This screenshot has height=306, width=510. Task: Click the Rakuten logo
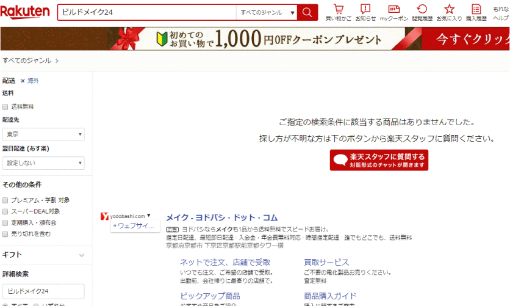(x=25, y=12)
